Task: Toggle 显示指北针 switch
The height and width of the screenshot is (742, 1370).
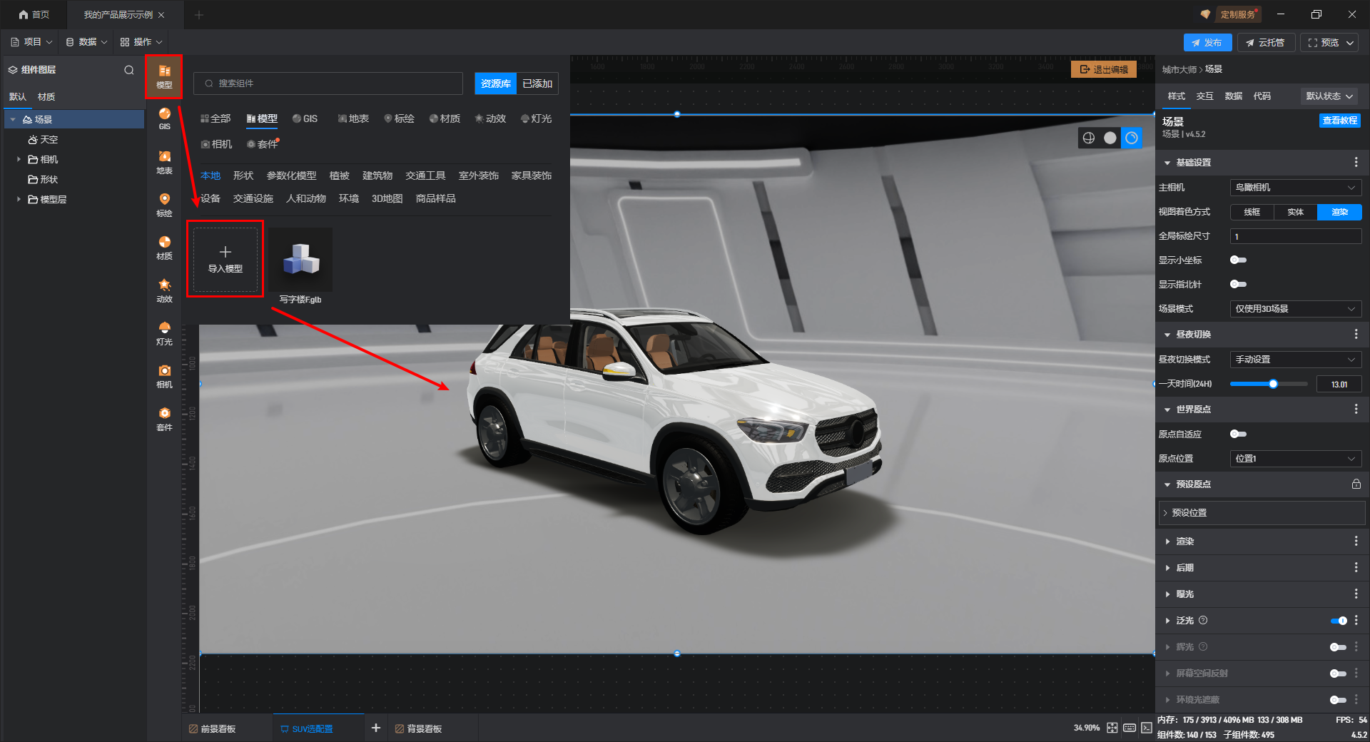Action: coord(1238,284)
